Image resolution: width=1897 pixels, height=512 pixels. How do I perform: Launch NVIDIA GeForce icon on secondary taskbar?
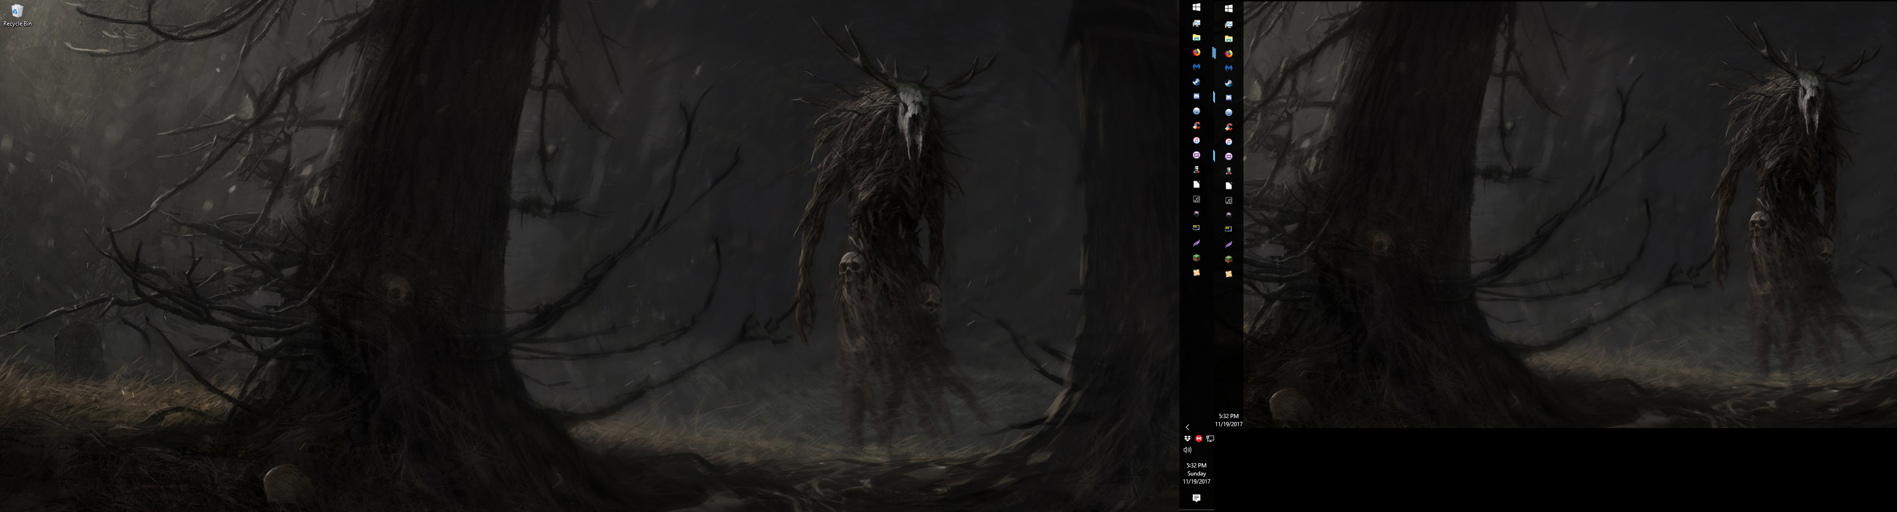point(1228,200)
